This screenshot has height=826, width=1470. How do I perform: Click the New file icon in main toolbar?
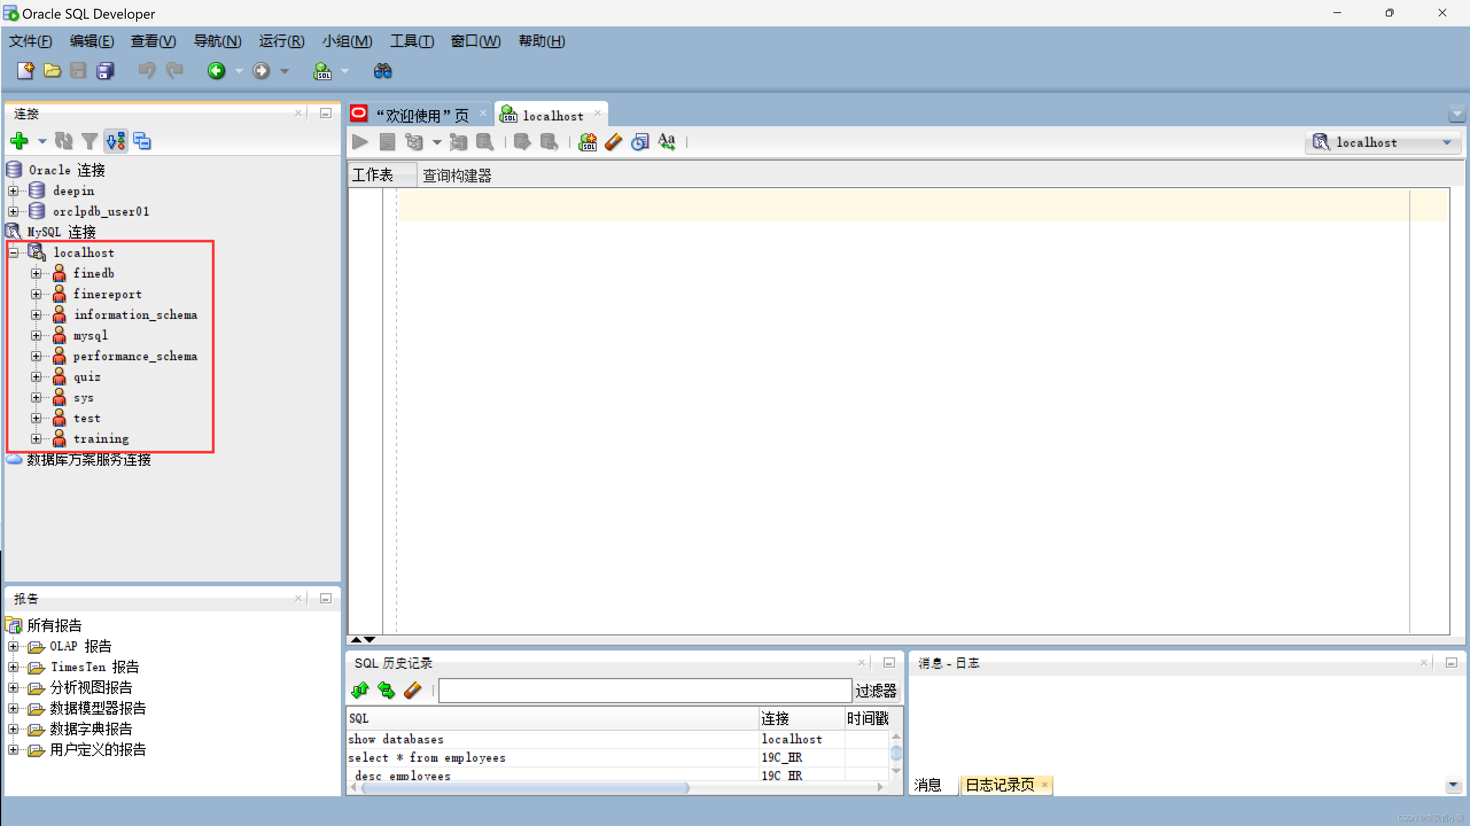(25, 71)
